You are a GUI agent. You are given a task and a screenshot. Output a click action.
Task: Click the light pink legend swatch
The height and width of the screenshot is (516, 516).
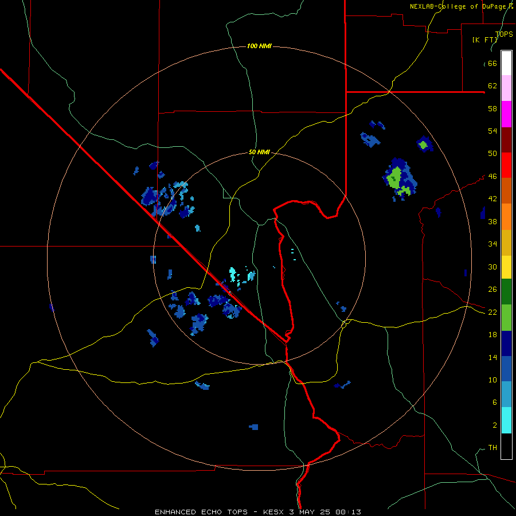pos(506,88)
